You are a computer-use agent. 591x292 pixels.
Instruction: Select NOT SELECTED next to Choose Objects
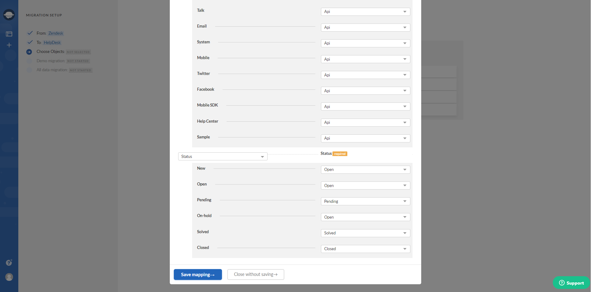tap(78, 52)
